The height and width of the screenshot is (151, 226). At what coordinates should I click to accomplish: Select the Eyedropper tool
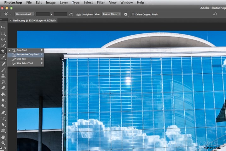(3, 57)
